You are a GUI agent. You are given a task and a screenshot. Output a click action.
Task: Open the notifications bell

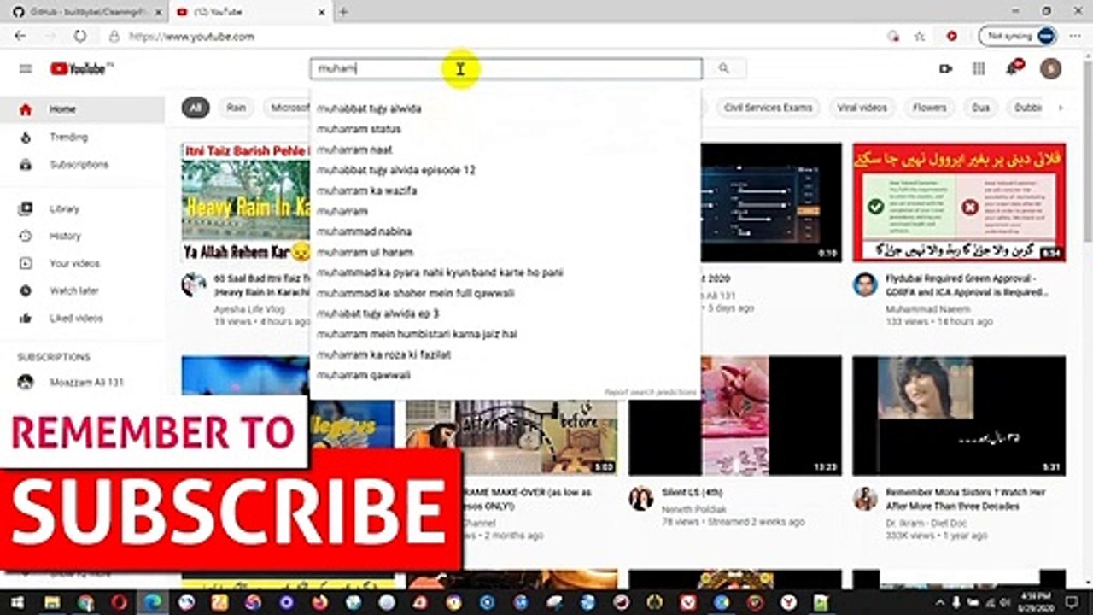pyautogui.click(x=1013, y=69)
